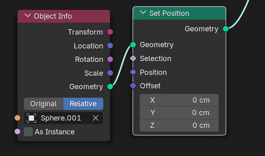This screenshot has width=265, height=156.
Task: Click Set Position's Geometry output socket
Action: 226,29
